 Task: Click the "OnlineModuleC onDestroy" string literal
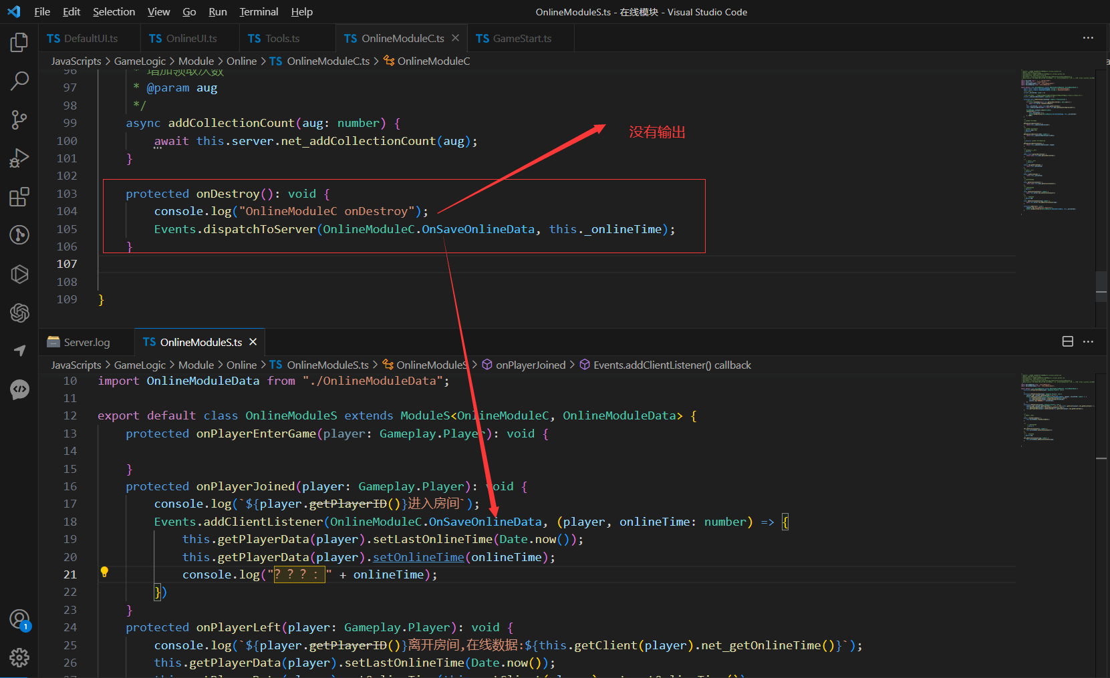point(327,211)
